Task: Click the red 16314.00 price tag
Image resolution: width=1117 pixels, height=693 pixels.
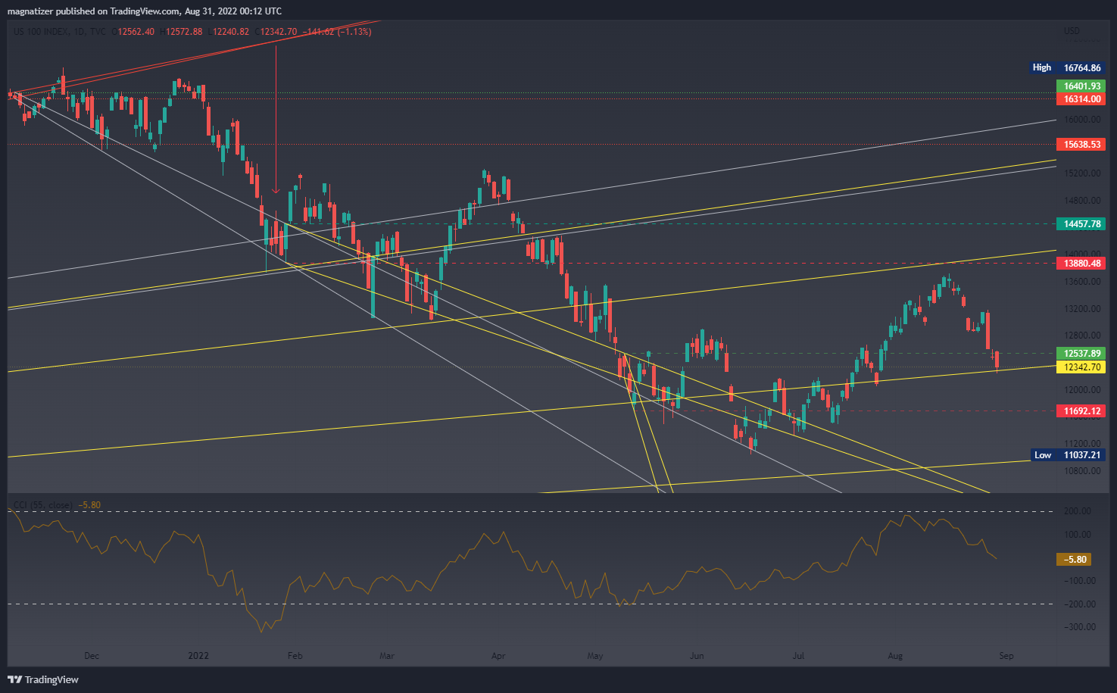Action: pyautogui.click(x=1081, y=99)
